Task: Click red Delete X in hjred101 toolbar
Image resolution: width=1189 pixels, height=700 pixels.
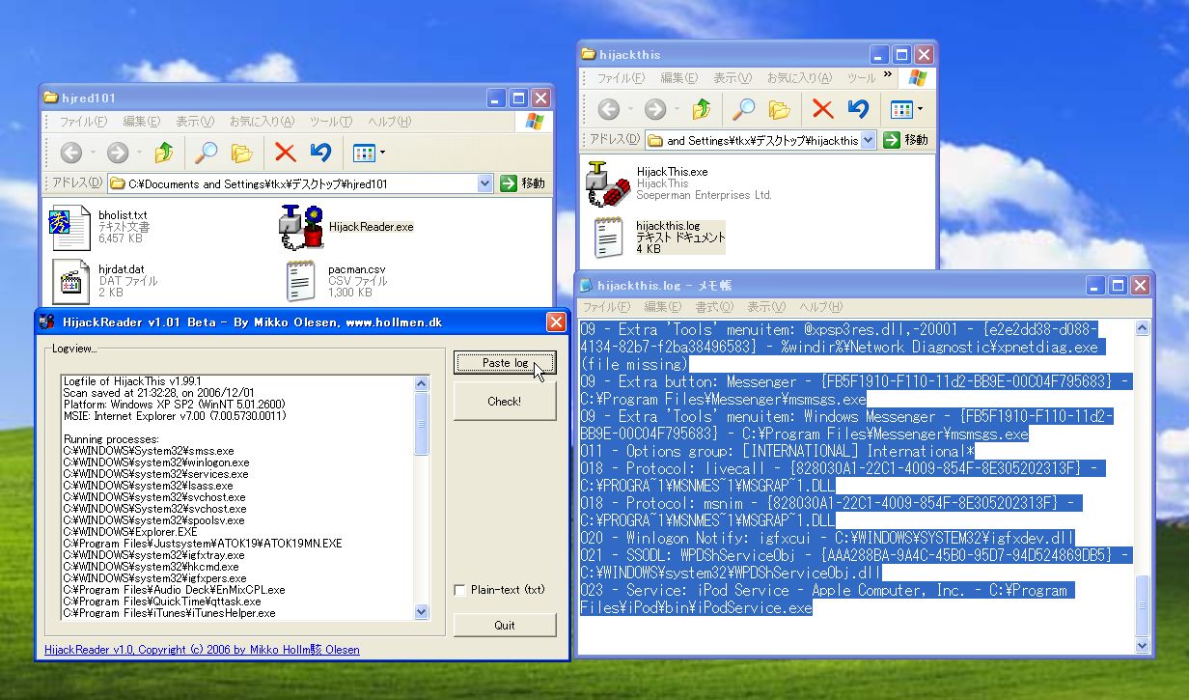Action: coord(285,153)
